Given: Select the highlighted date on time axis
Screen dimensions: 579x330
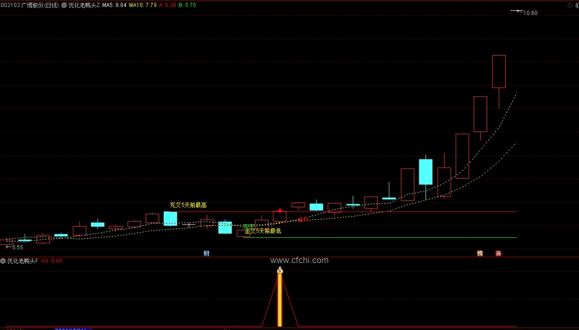Looking at the screenshot, I should point(73,329).
